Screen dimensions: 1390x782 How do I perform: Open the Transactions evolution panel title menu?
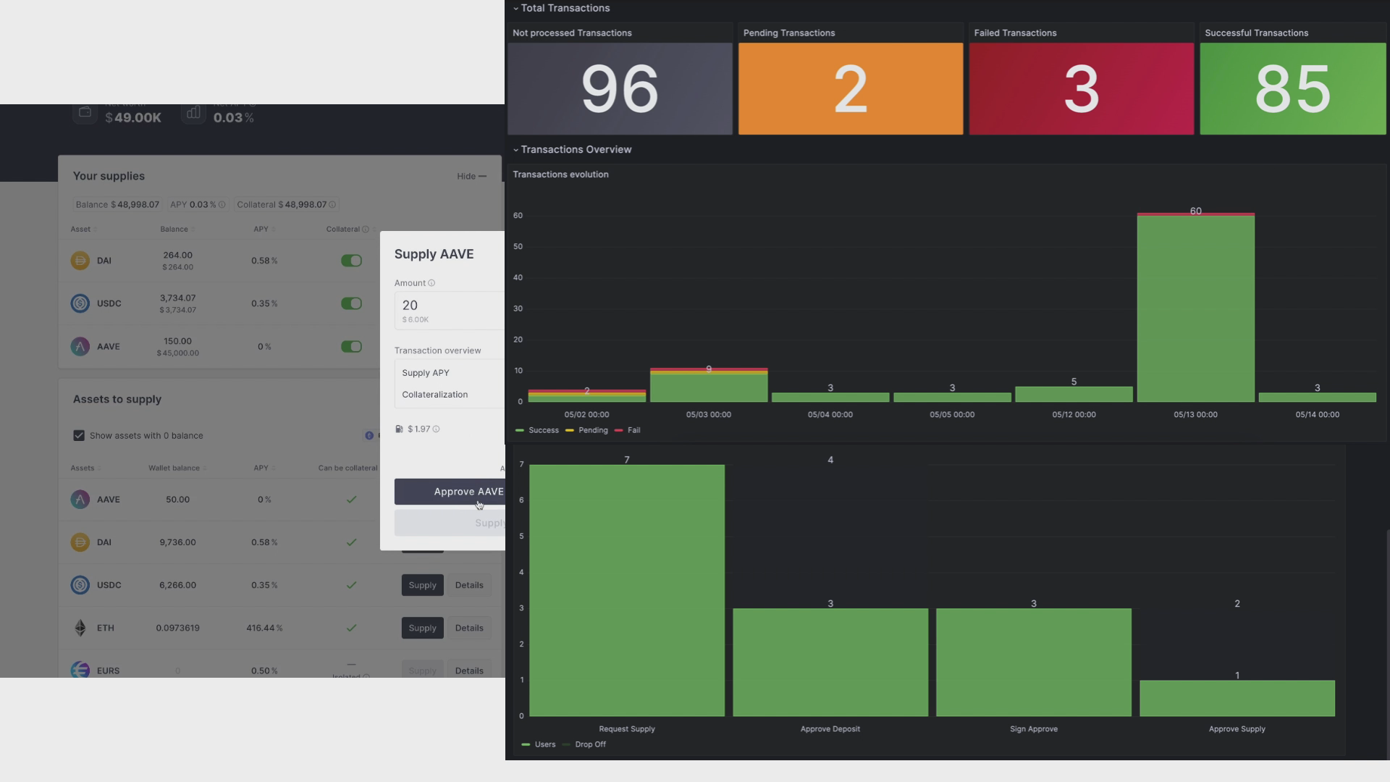click(x=560, y=175)
